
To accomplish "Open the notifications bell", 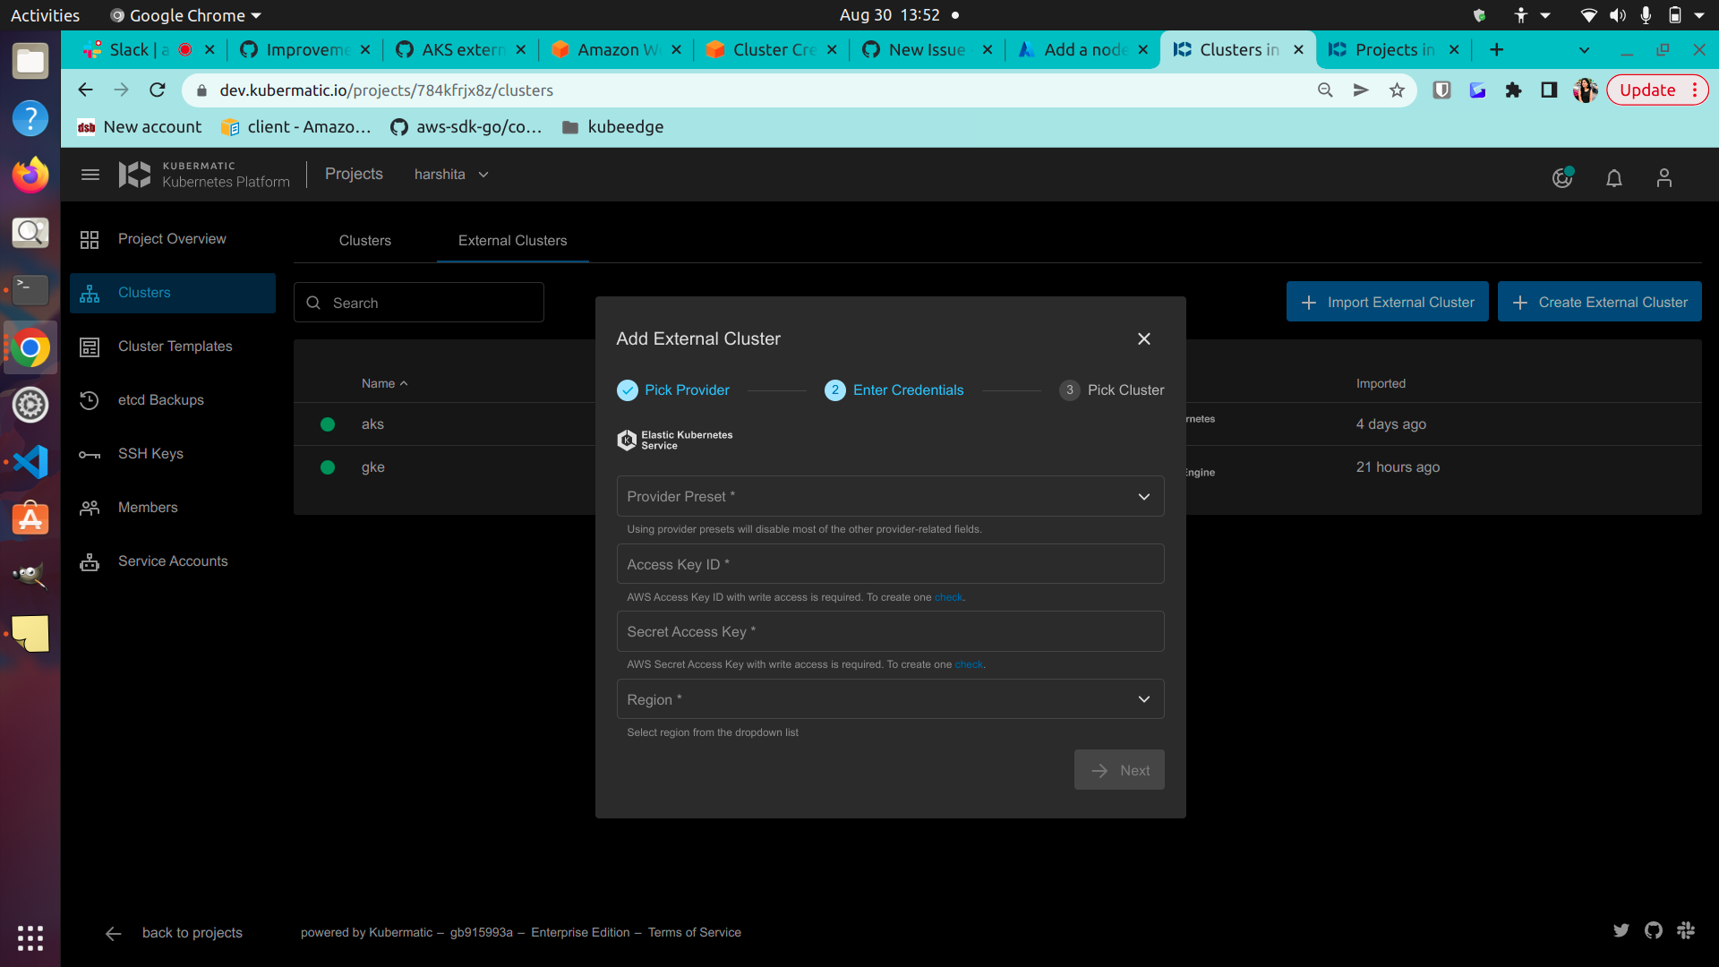I will [x=1613, y=178].
